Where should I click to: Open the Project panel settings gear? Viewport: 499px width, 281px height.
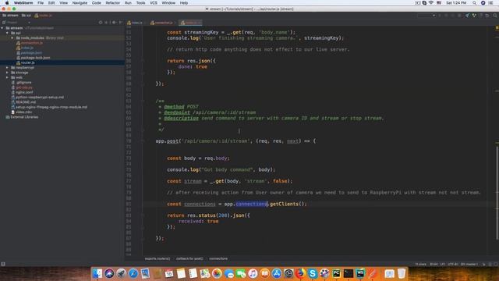pos(114,23)
